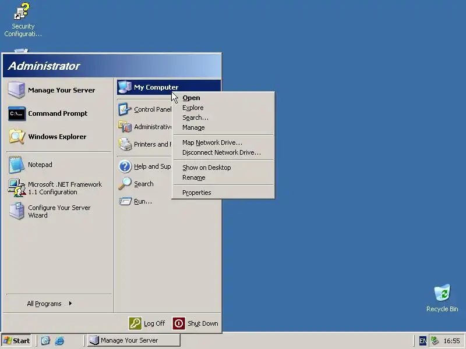Select Manage in the context menu
The image size is (466, 349).
[223, 127]
